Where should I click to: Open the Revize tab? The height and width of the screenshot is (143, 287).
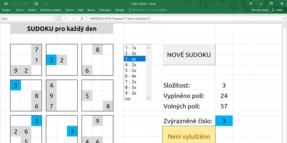click(91, 10)
